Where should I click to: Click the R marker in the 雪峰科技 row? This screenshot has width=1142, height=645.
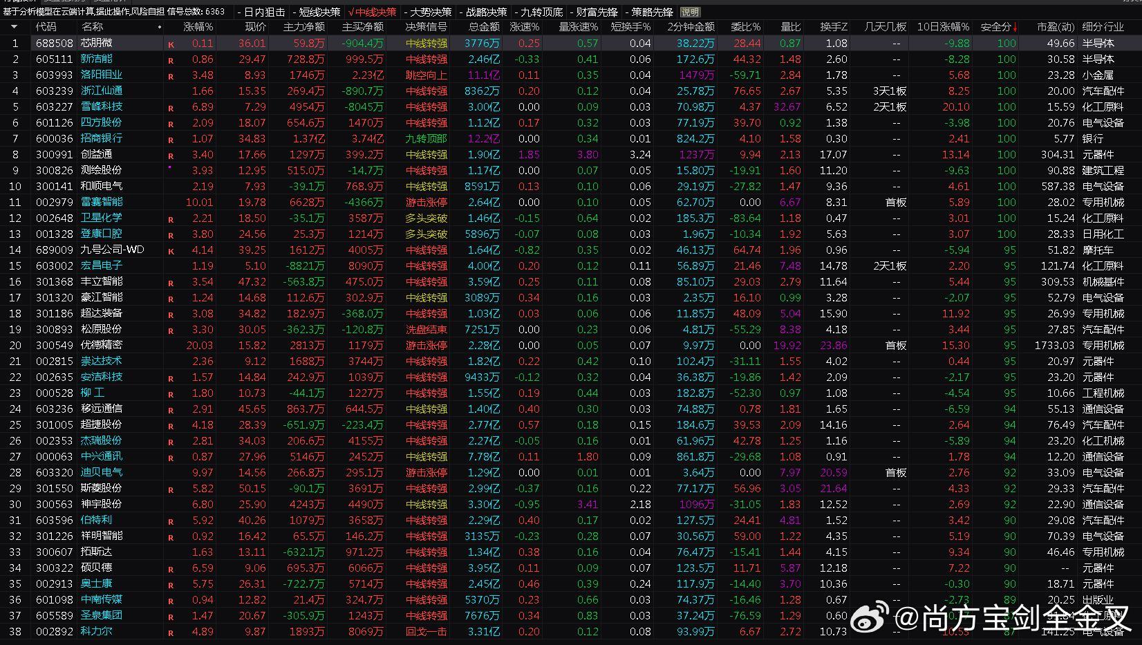[x=171, y=108]
